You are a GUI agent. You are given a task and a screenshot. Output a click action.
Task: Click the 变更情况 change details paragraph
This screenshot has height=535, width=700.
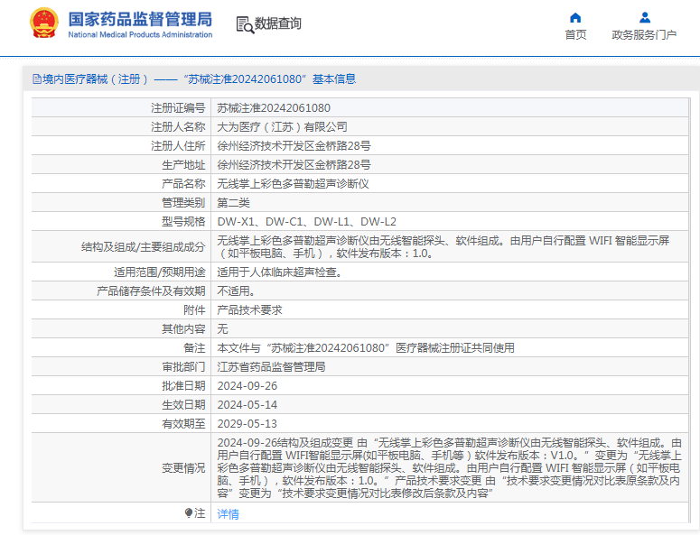450,467
